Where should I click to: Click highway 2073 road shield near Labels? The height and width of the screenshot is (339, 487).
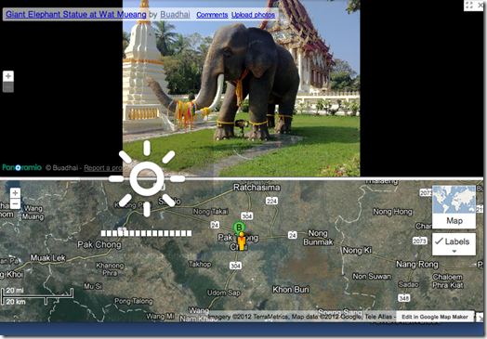419,241
